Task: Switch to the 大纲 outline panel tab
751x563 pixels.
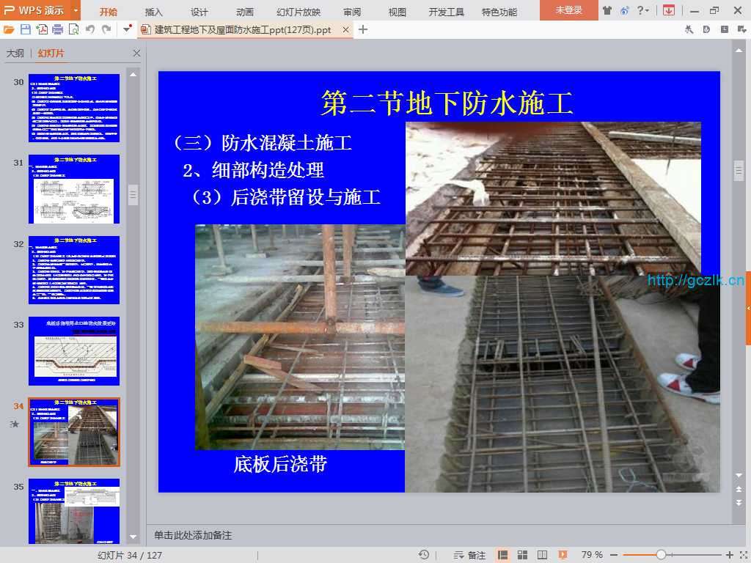Action: [15, 54]
